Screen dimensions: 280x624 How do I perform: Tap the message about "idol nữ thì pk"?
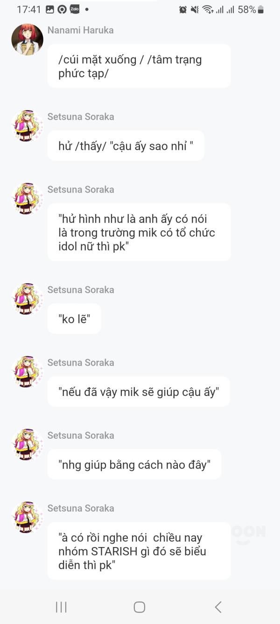point(139,232)
